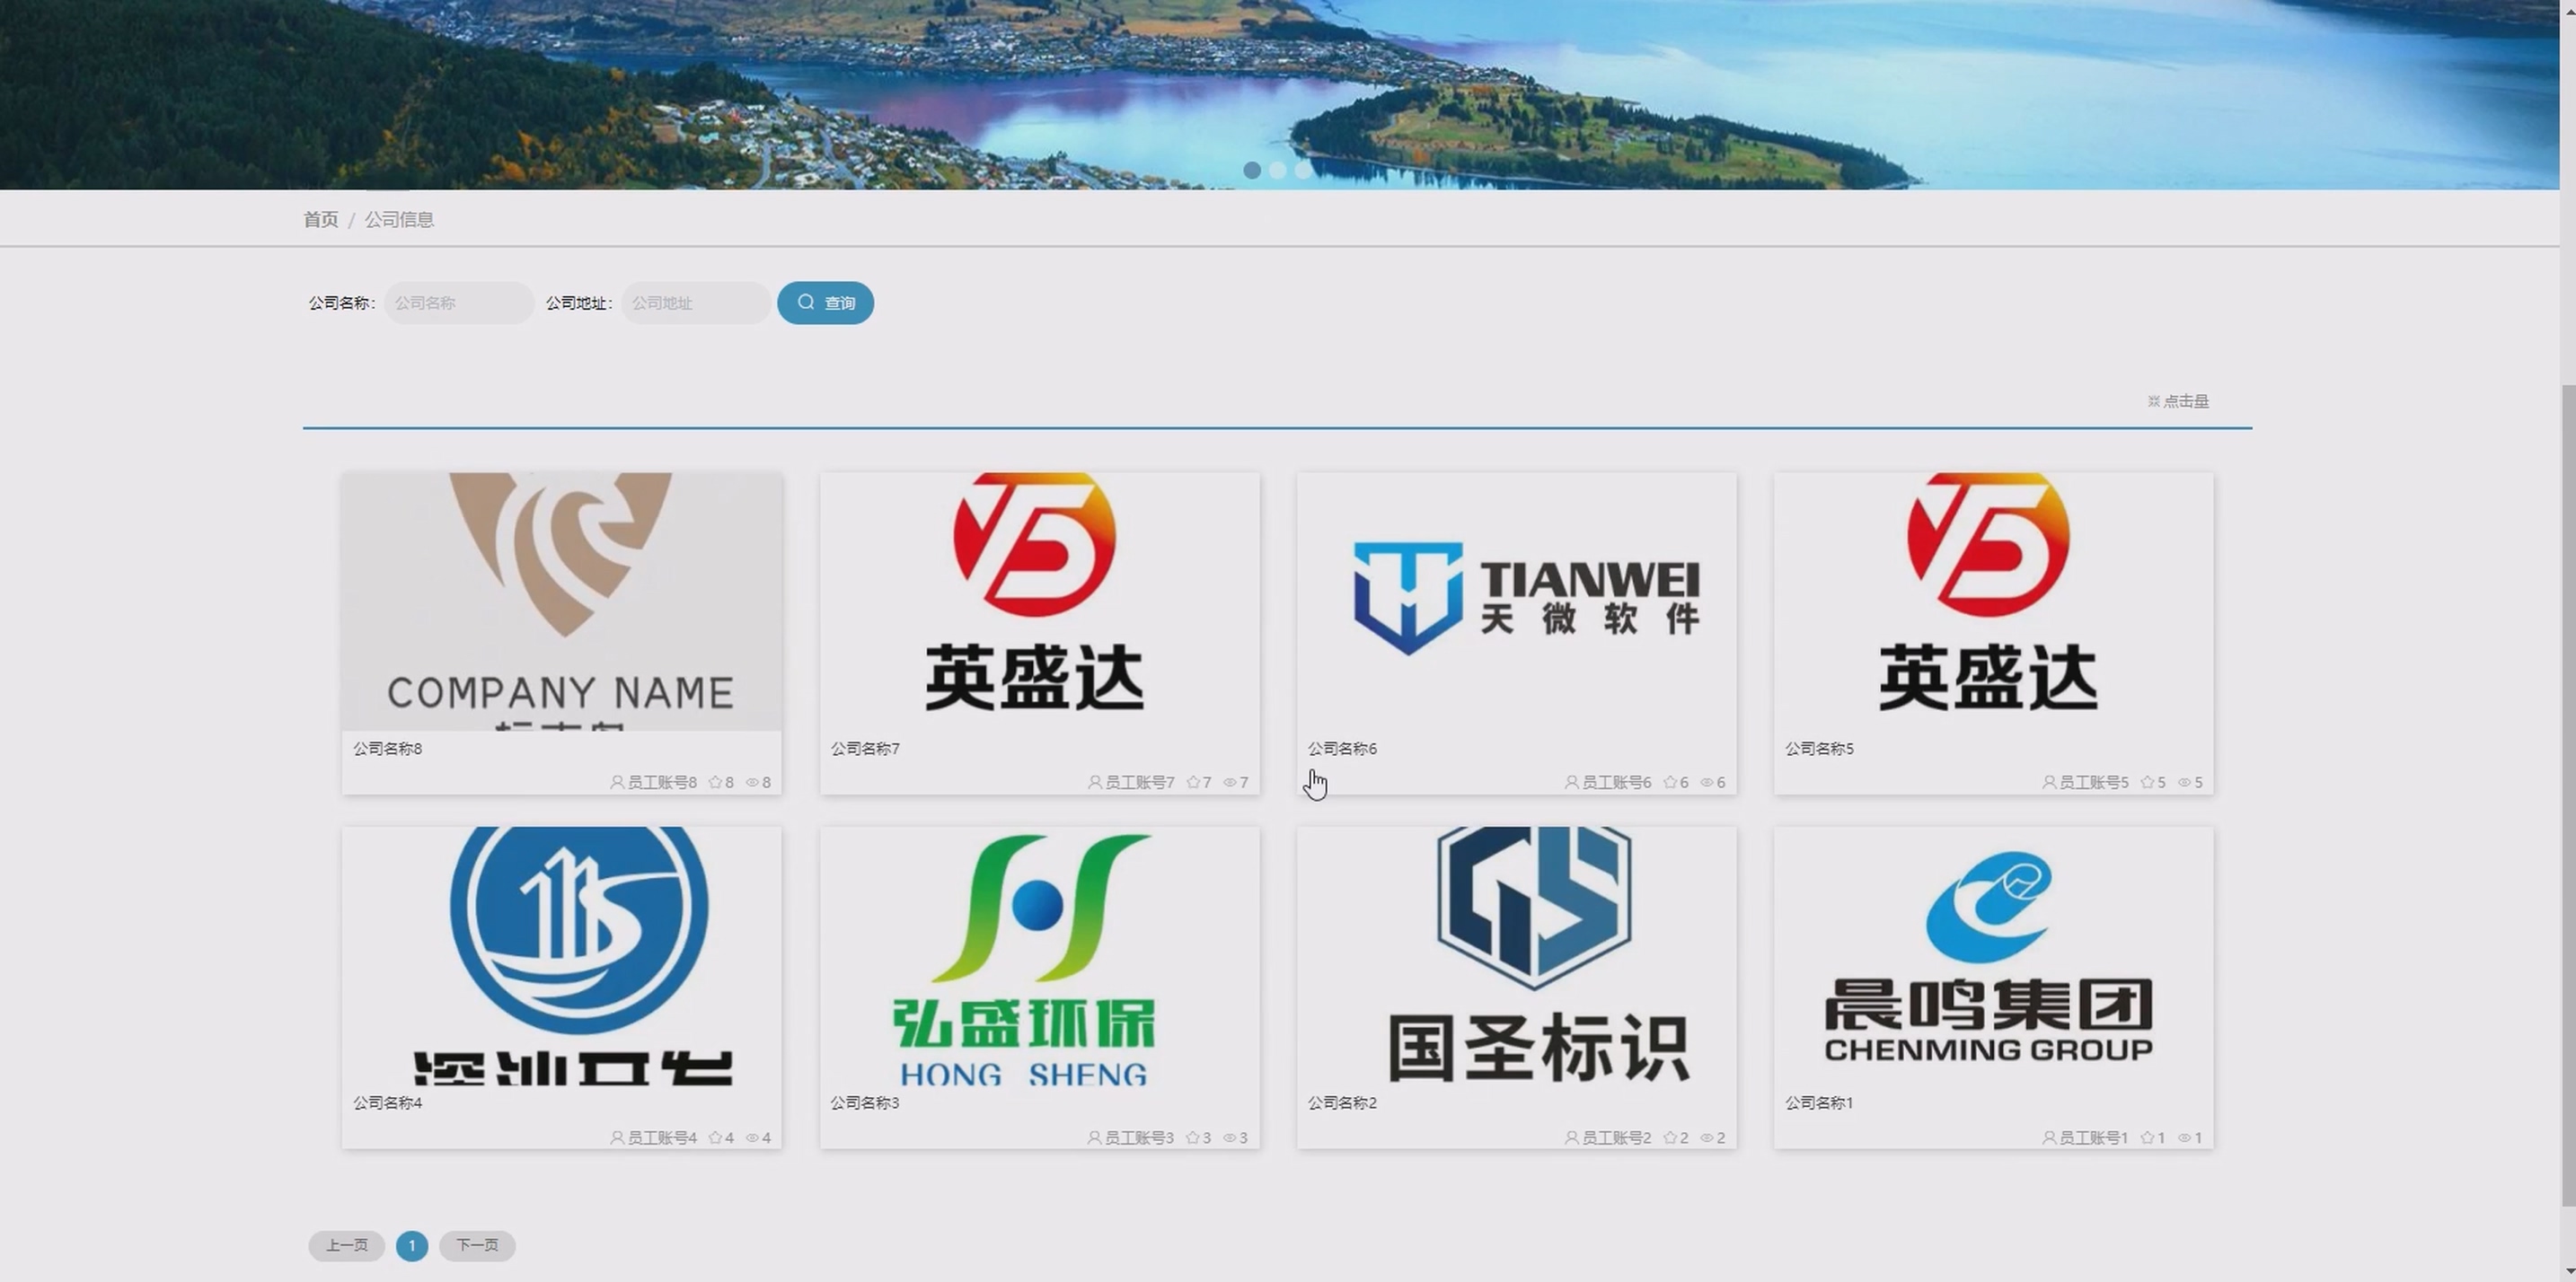The width and height of the screenshot is (2576, 1282).
Task: Select the second carousel indicator dot
Action: point(1277,171)
